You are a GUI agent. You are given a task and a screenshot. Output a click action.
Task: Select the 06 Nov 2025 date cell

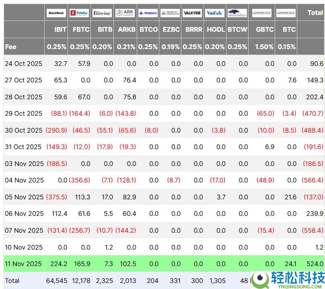point(24,213)
